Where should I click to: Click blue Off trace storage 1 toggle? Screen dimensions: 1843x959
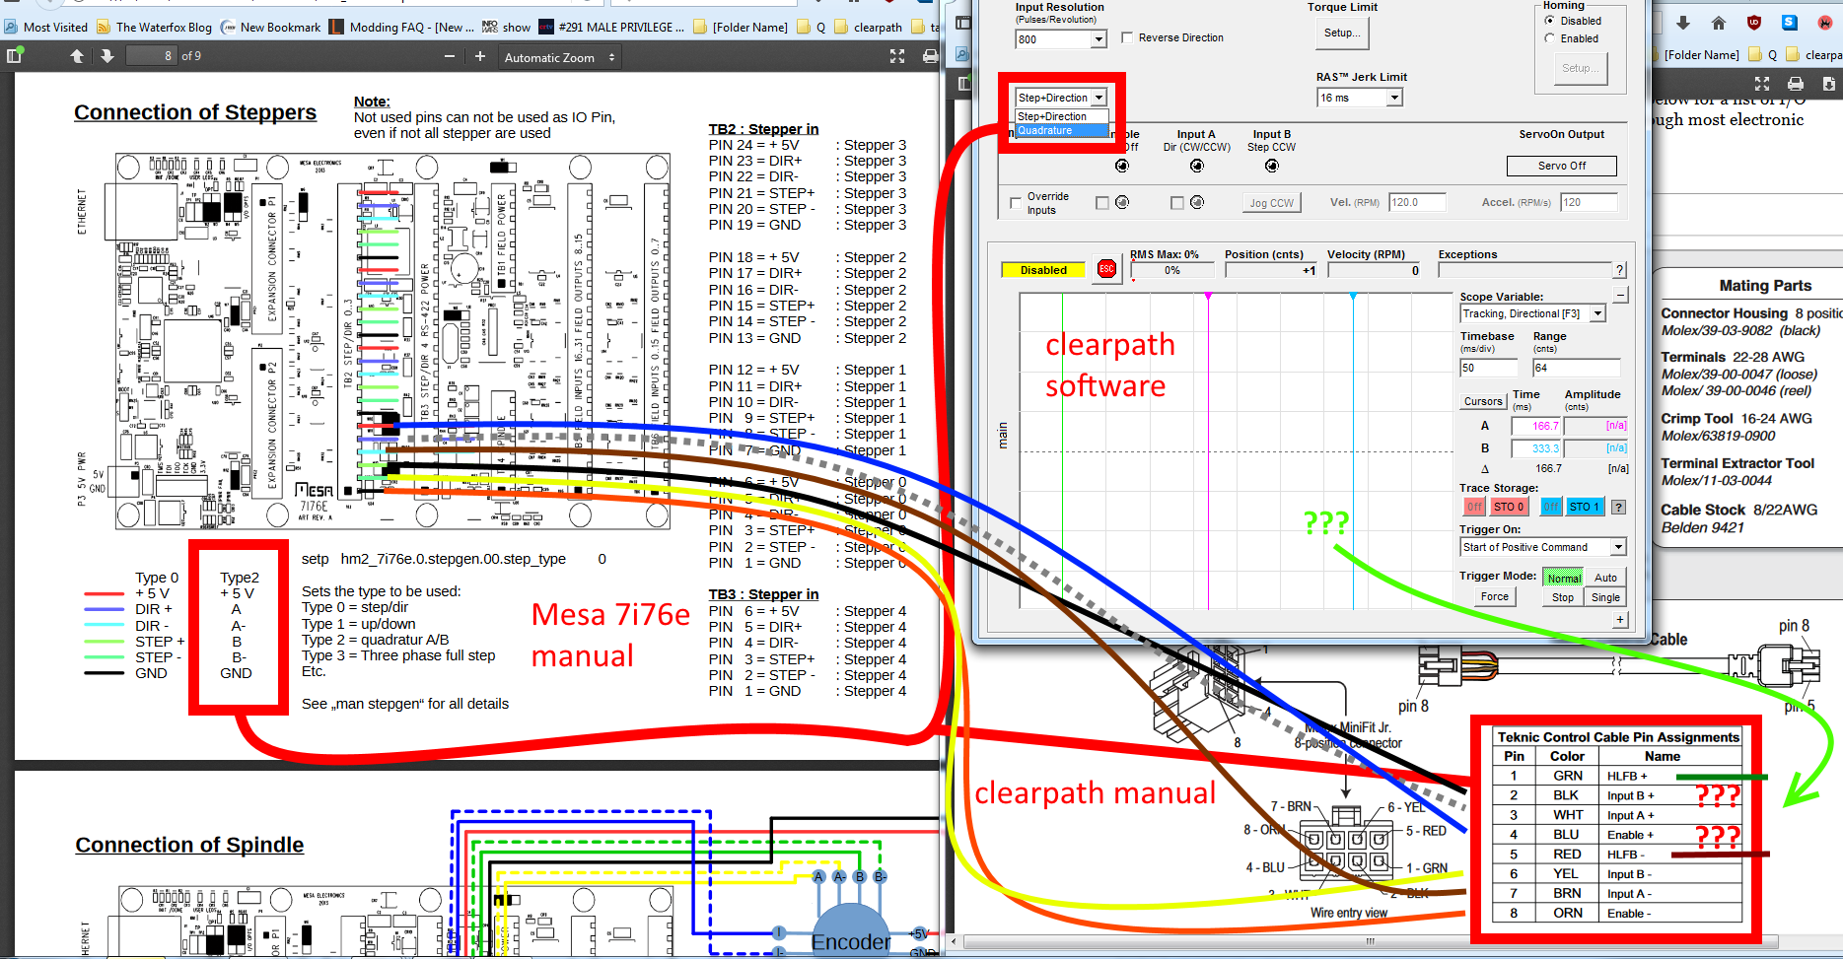click(x=1551, y=507)
